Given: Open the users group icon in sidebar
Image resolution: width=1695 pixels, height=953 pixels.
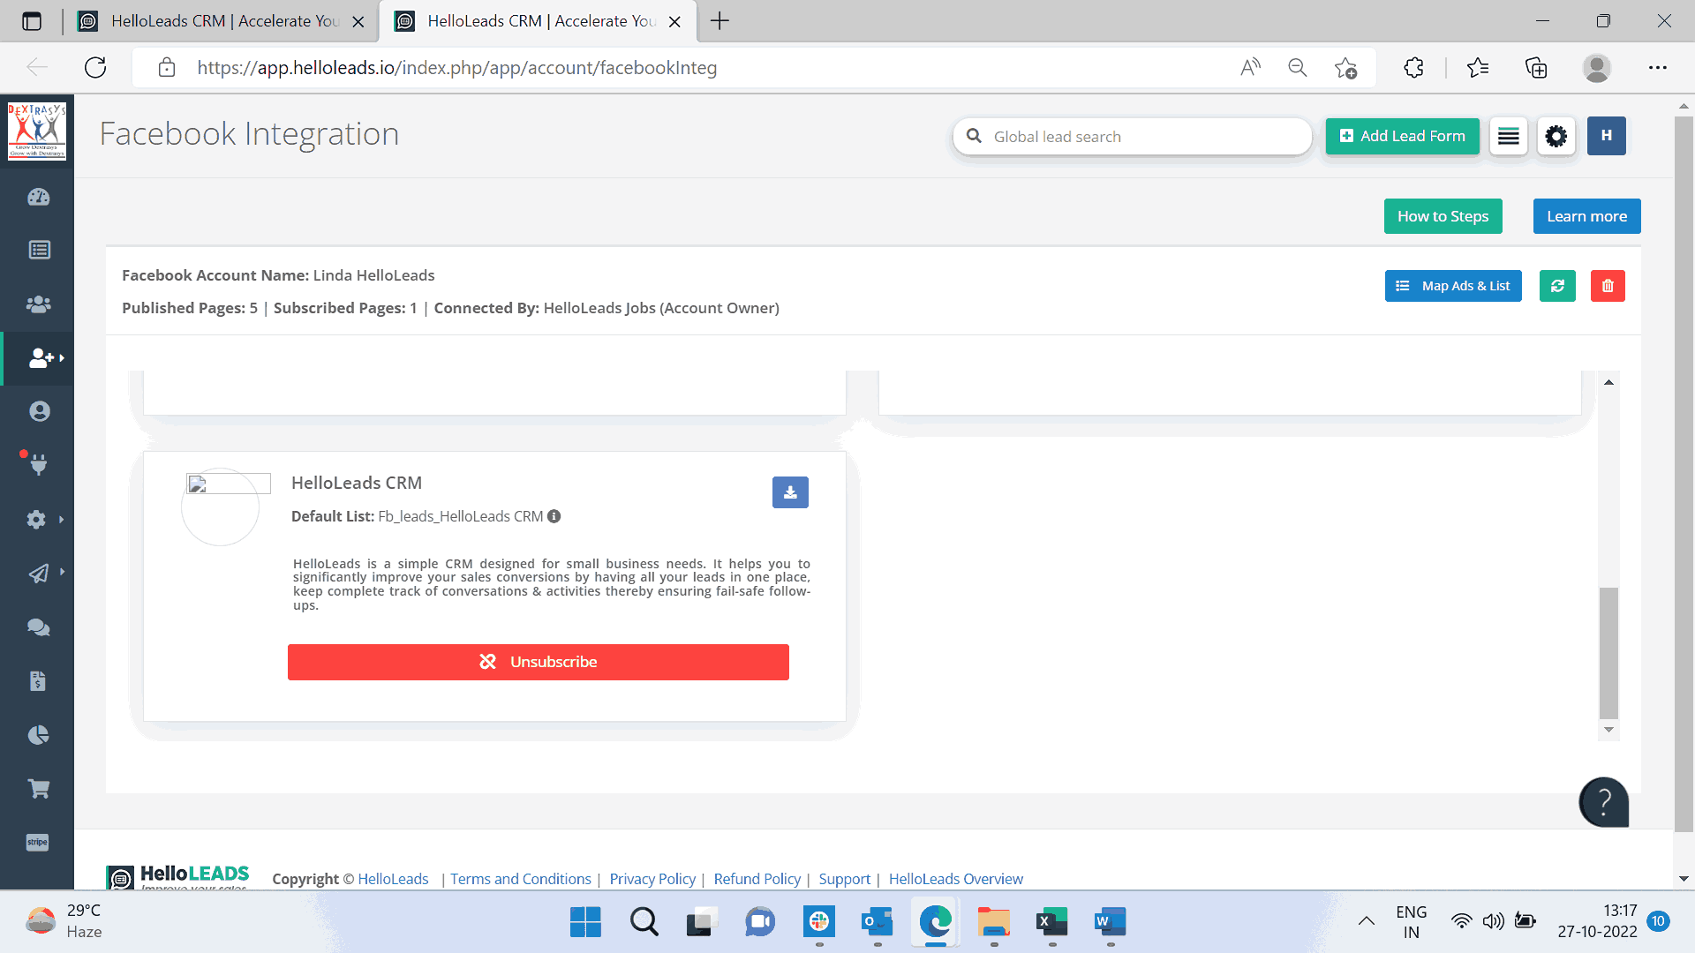Looking at the screenshot, I should pyautogui.click(x=39, y=304).
